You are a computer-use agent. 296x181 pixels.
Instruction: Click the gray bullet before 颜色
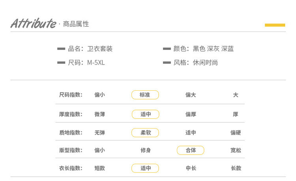coord(167,49)
